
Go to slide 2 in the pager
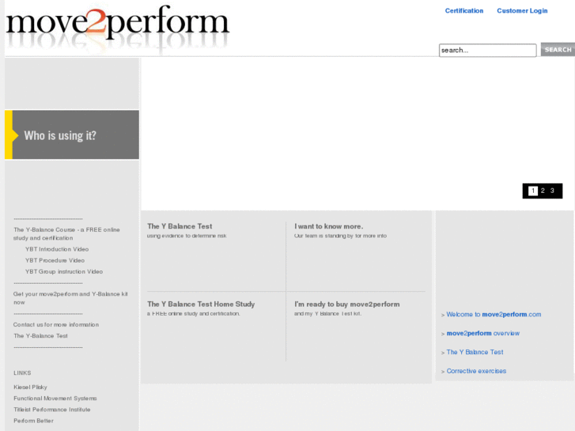point(543,191)
